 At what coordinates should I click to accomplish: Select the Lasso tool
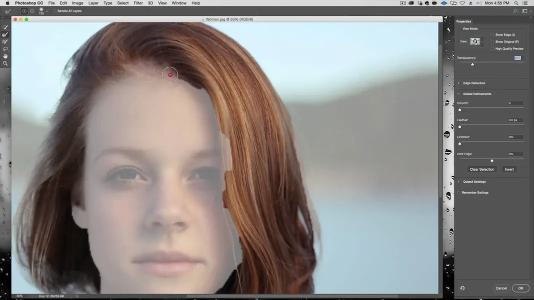click(x=5, y=49)
